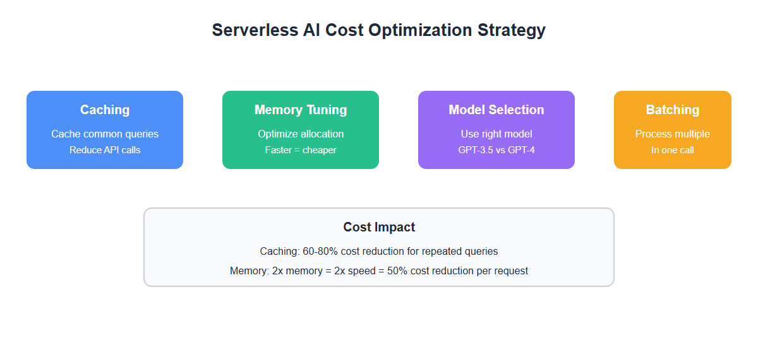Click the 2x memory cost reduction line
This screenshot has width=758, height=338.
[x=379, y=271]
